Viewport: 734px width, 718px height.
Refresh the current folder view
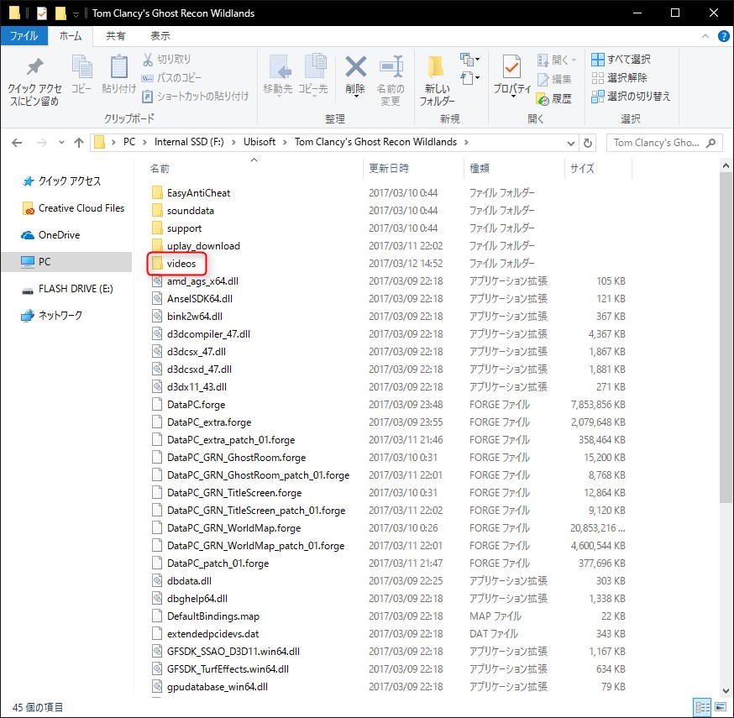tap(588, 143)
